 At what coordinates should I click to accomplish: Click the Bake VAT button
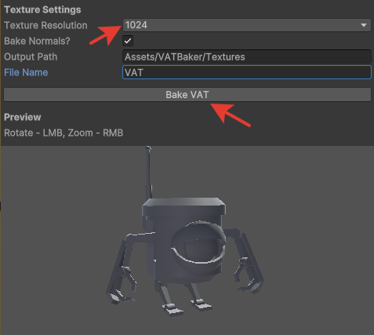[x=187, y=95]
